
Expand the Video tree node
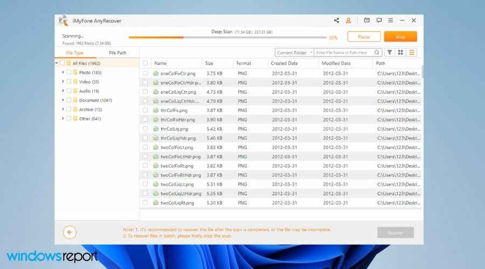[63, 82]
